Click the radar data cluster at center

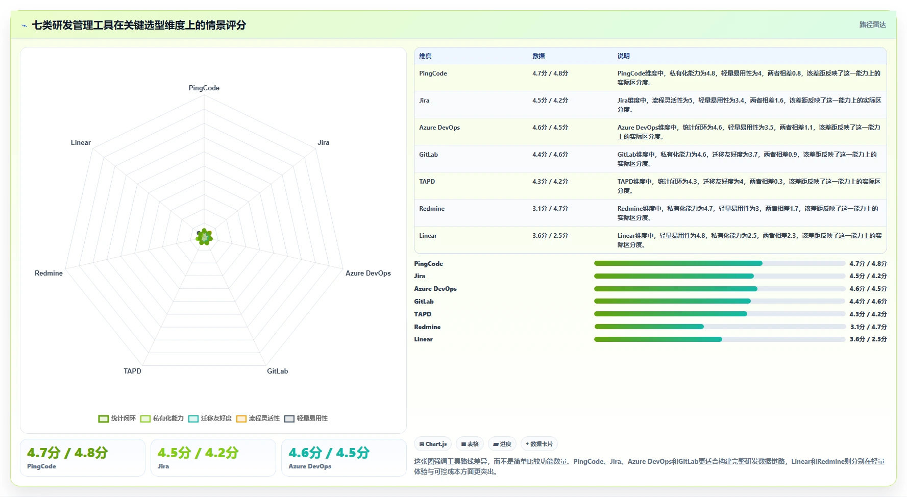[204, 237]
